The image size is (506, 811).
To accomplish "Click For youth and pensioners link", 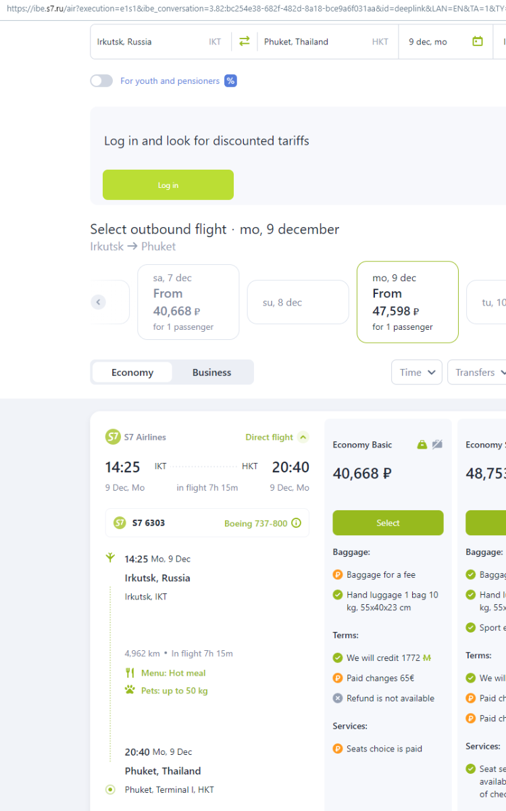I will (x=170, y=81).
